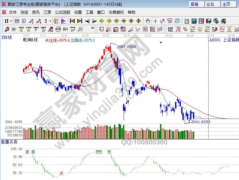Open the calculator icon in the toolbar
Viewport: 239px width, 180px height.
[194, 21]
